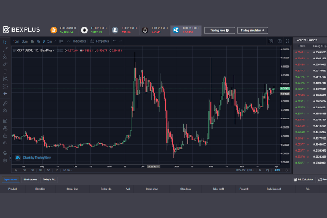Set chart range to 3d
The width and height of the screenshot is (327, 218).
tap(32, 170)
